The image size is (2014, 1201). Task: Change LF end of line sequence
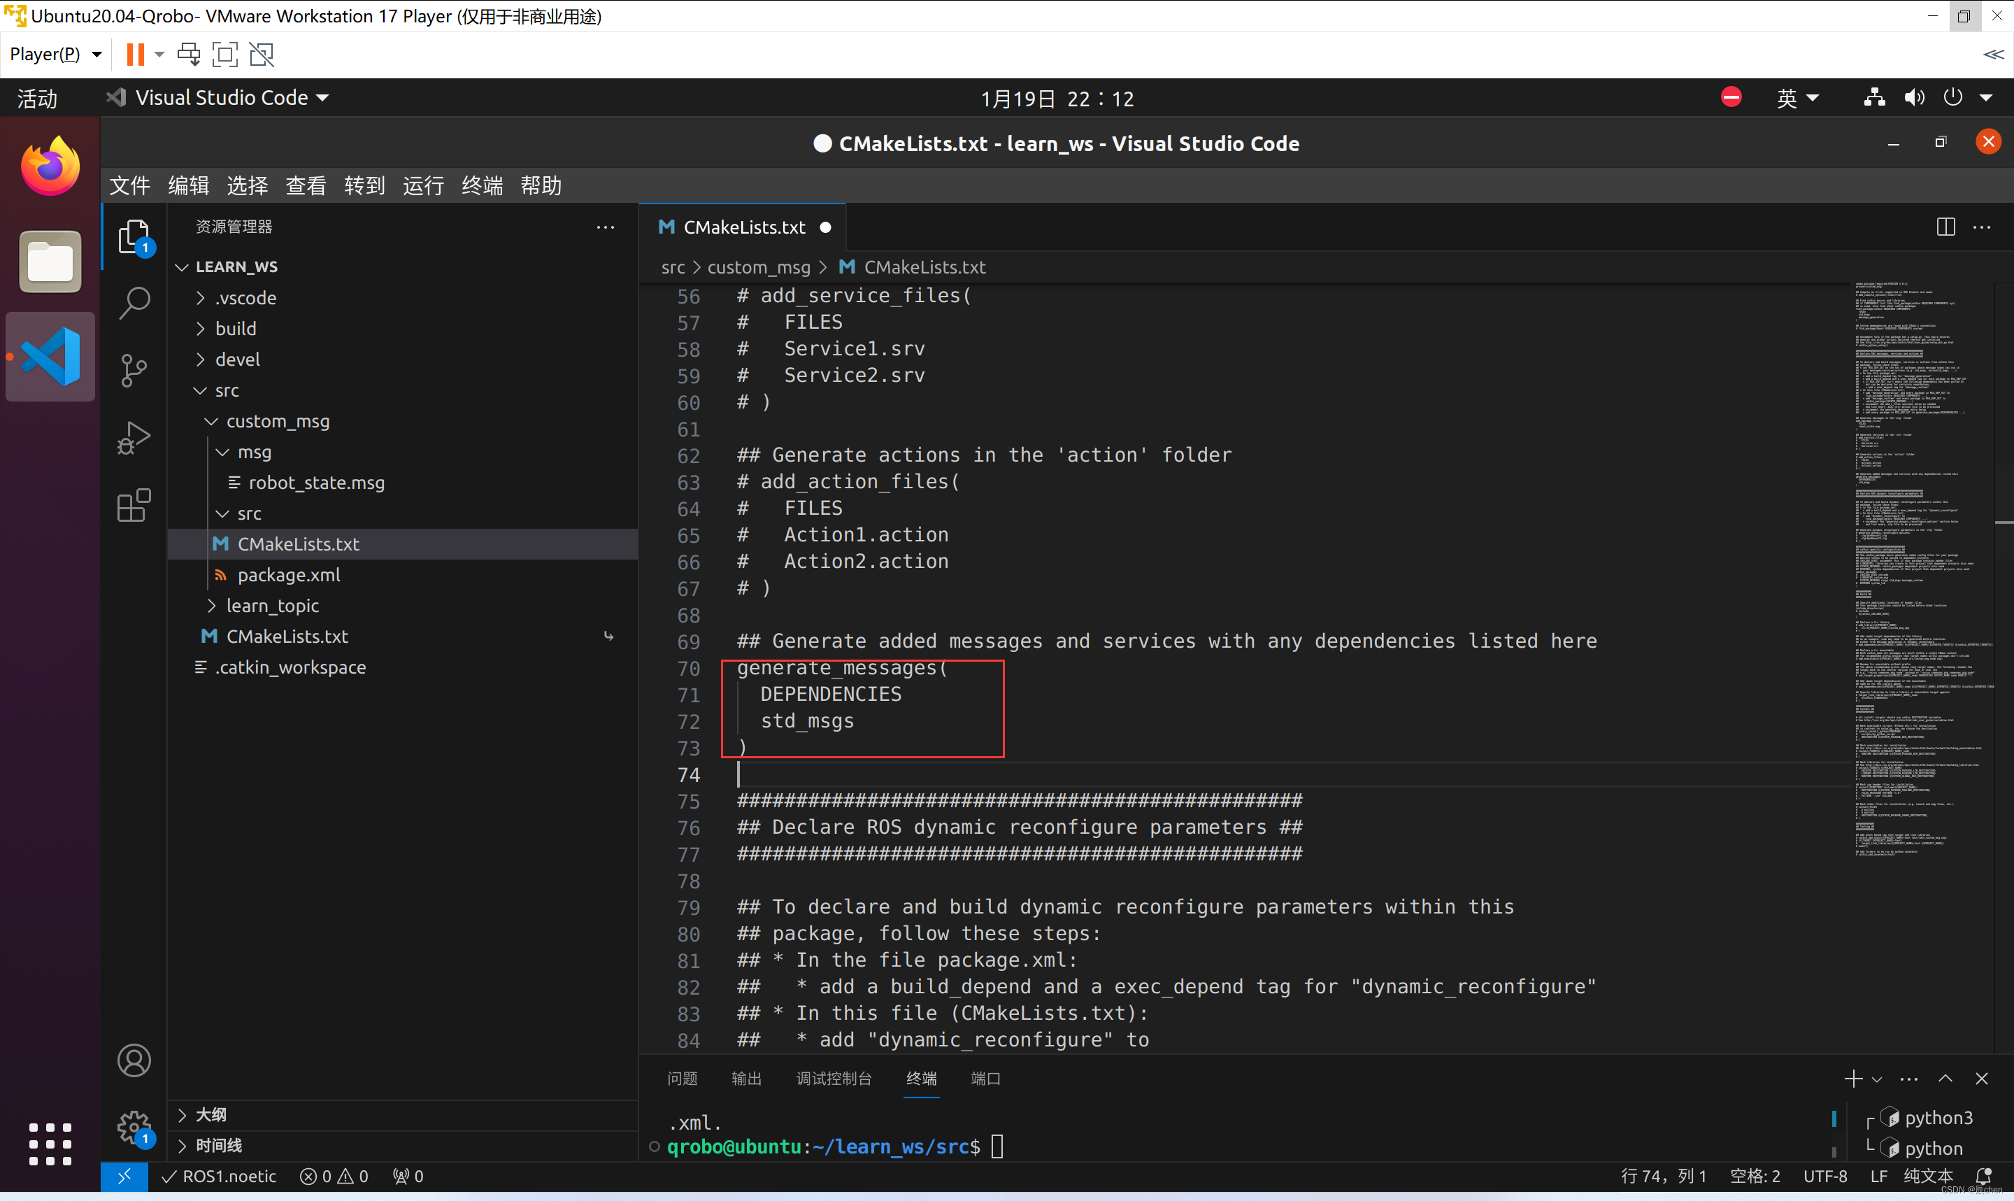tap(1878, 1176)
